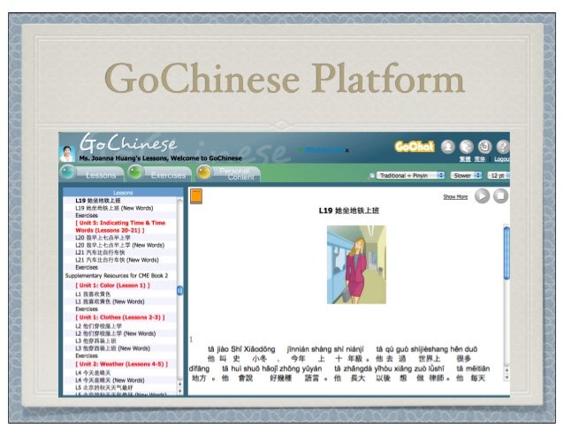Open Exercises row below L1 New Words
This screenshot has height=436, width=564.
tap(87, 309)
